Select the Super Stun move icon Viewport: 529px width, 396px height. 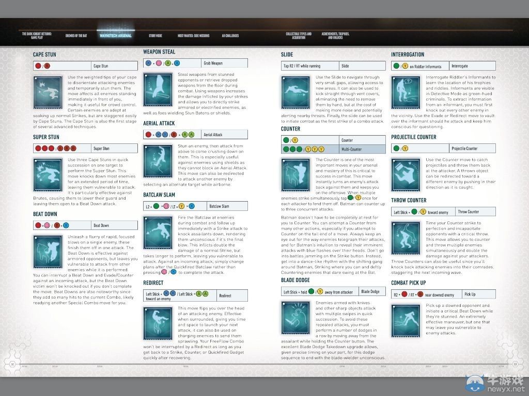pyautogui.click(x=48, y=173)
